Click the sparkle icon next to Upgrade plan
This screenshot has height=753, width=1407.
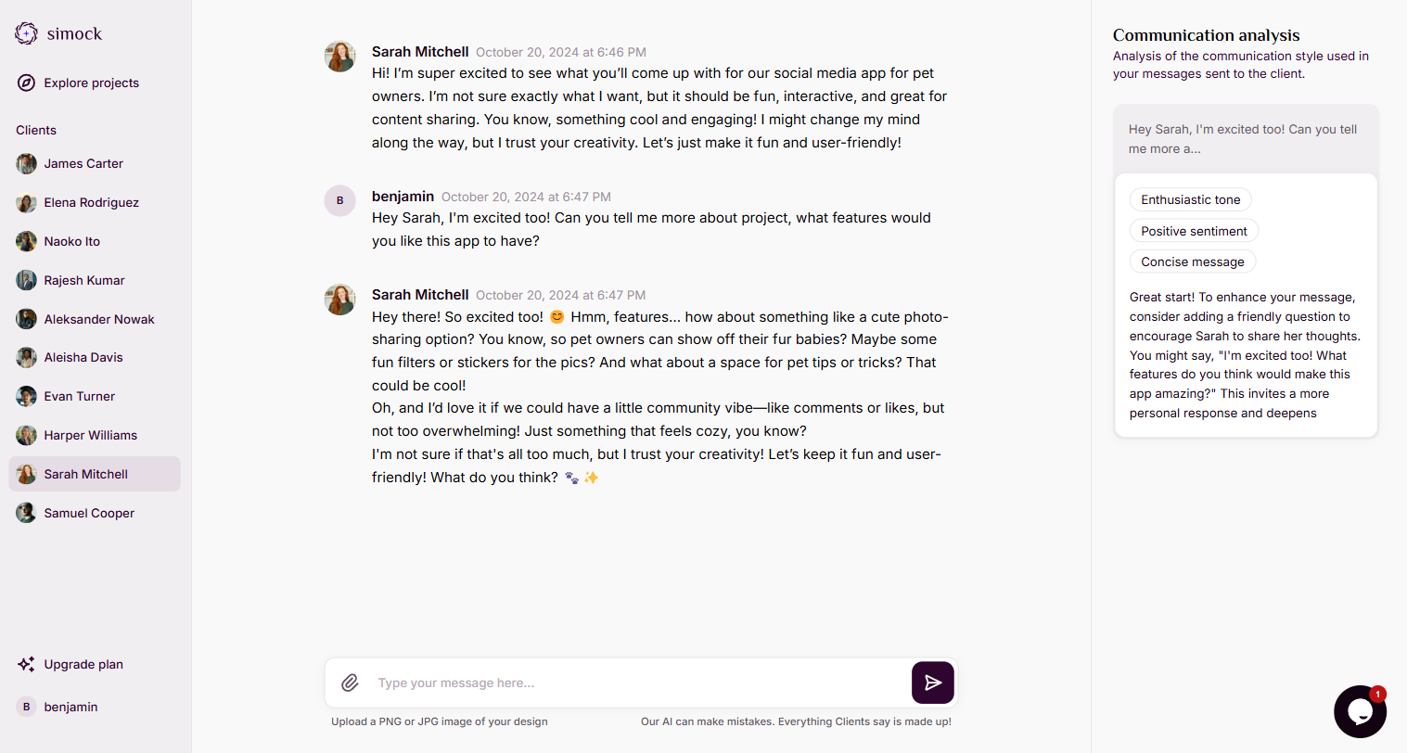[x=26, y=664]
